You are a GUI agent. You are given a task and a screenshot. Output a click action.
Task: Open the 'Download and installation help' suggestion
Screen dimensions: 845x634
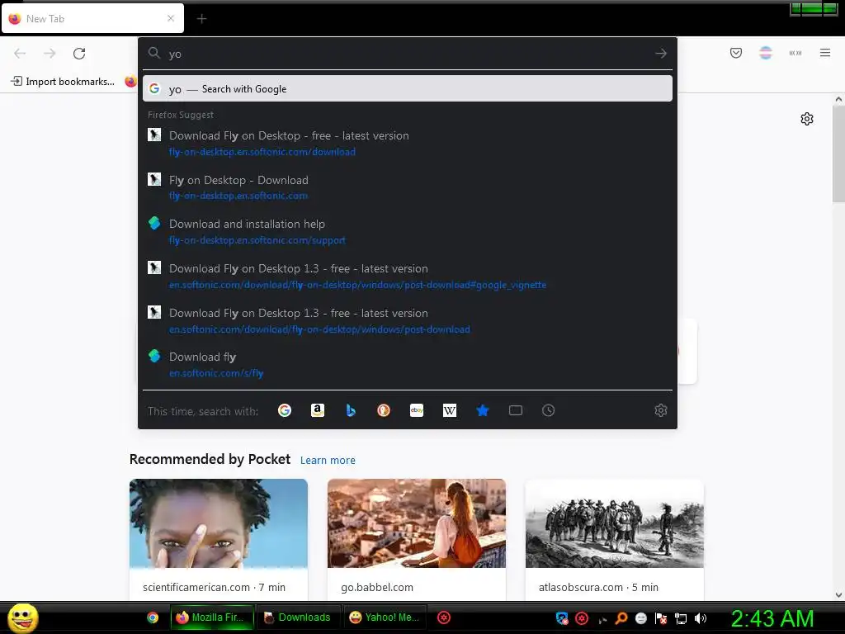(x=408, y=232)
